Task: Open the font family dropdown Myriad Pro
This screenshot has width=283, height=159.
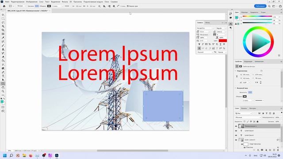Action: coord(205,28)
